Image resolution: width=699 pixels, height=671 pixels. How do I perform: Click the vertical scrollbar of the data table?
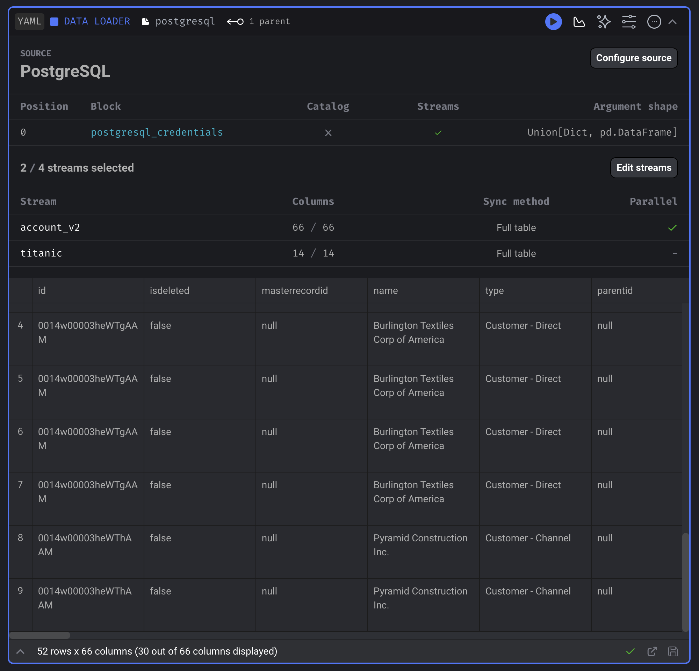(685, 582)
